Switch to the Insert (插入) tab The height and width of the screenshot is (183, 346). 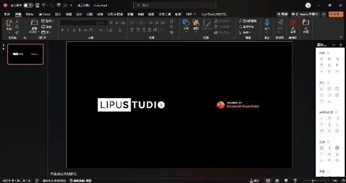58,14
